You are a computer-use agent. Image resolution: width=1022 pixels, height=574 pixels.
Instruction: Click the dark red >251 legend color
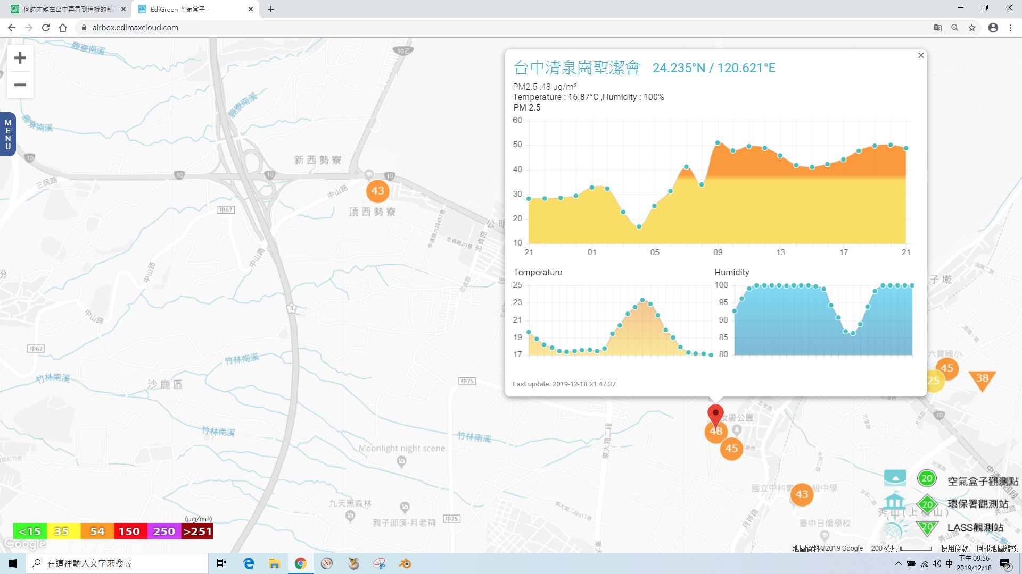tap(197, 531)
